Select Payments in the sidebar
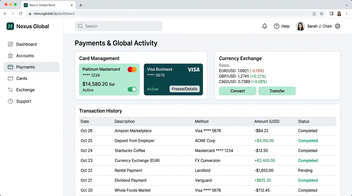The height and width of the screenshot is (196, 352). point(31,67)
